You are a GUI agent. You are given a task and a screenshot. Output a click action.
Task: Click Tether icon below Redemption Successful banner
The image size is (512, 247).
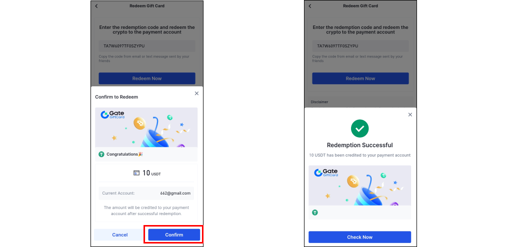315,212
